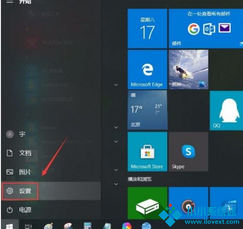Launch the Skype tile

coord(188,151)
